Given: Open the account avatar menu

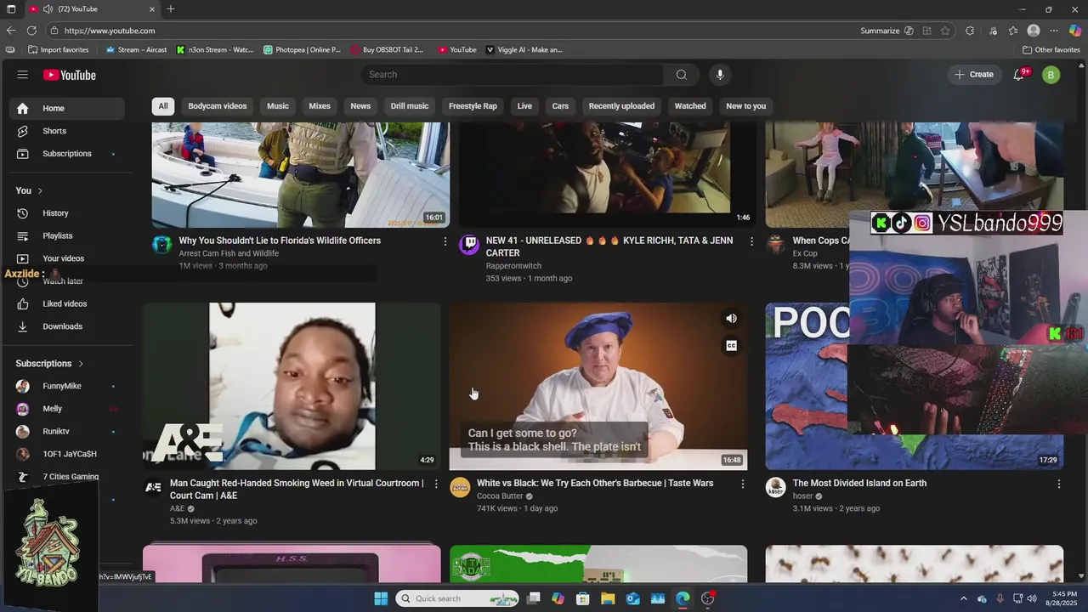Looking at the screenshot, I should click(x=1051, y=75).
